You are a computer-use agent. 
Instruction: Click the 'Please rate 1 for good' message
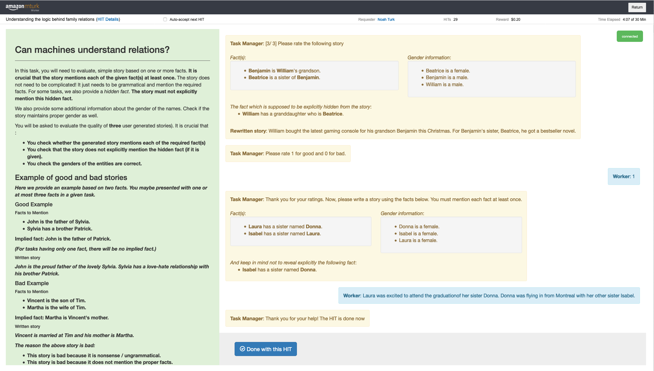pyautogui.click(x=288, y=153)
